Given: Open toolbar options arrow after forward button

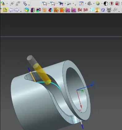Looking at the screenshot, I should (x=21, y=11).
